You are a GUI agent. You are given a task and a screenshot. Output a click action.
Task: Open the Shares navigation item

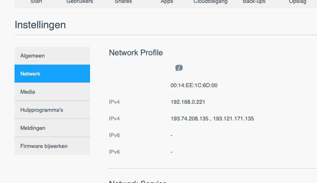123,2
